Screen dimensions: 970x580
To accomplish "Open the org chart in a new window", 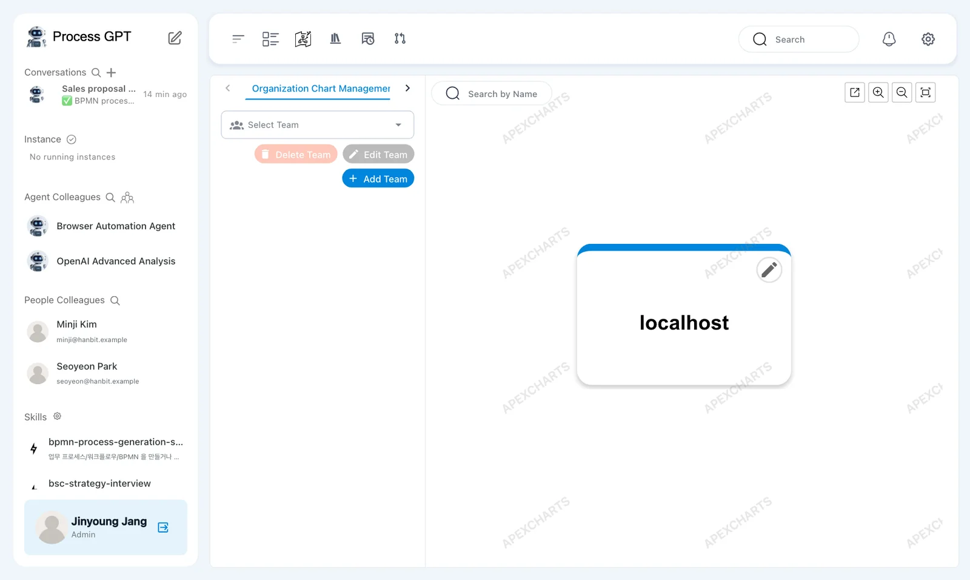I will point(855,92).
